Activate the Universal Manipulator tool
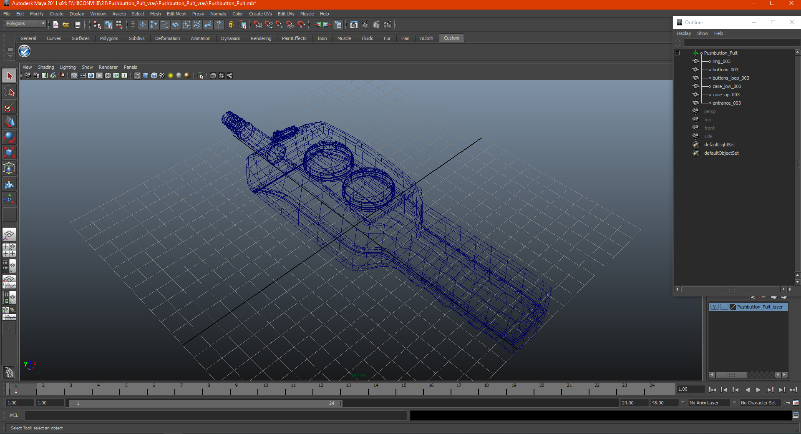The height and width of the screenshot is (434, 801). point(9,168)
